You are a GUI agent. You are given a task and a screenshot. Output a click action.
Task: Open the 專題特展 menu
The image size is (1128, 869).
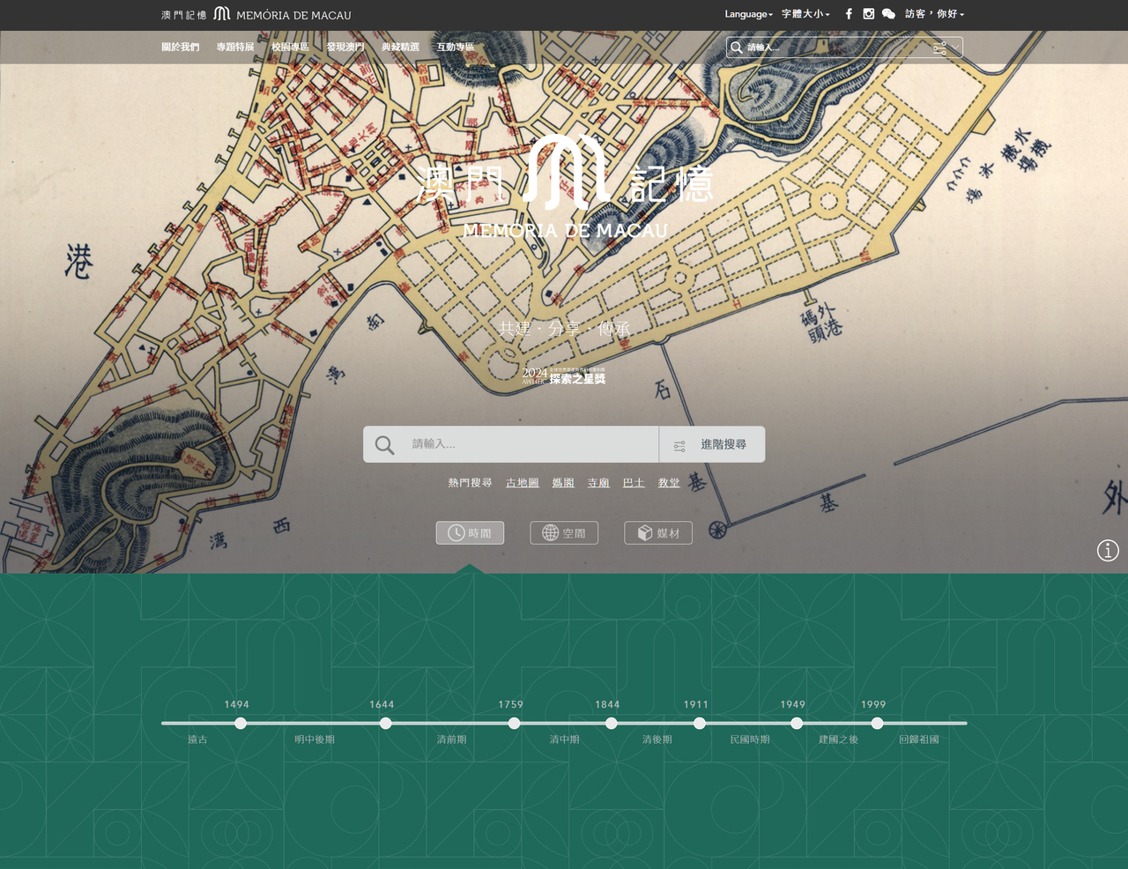click(235, 48)
